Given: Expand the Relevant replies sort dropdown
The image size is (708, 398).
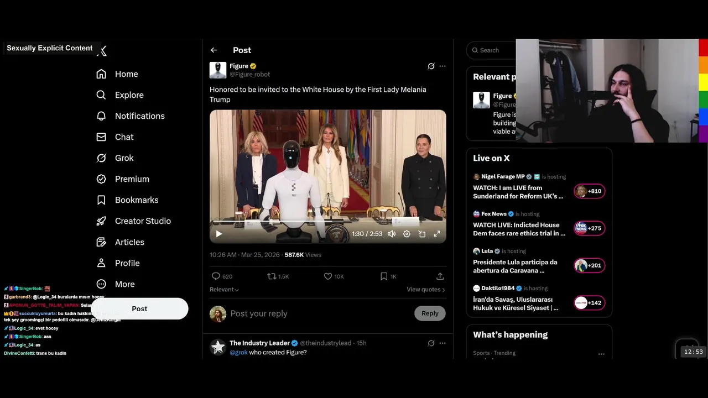Looking at the screenshot, I should click(224, 290).
